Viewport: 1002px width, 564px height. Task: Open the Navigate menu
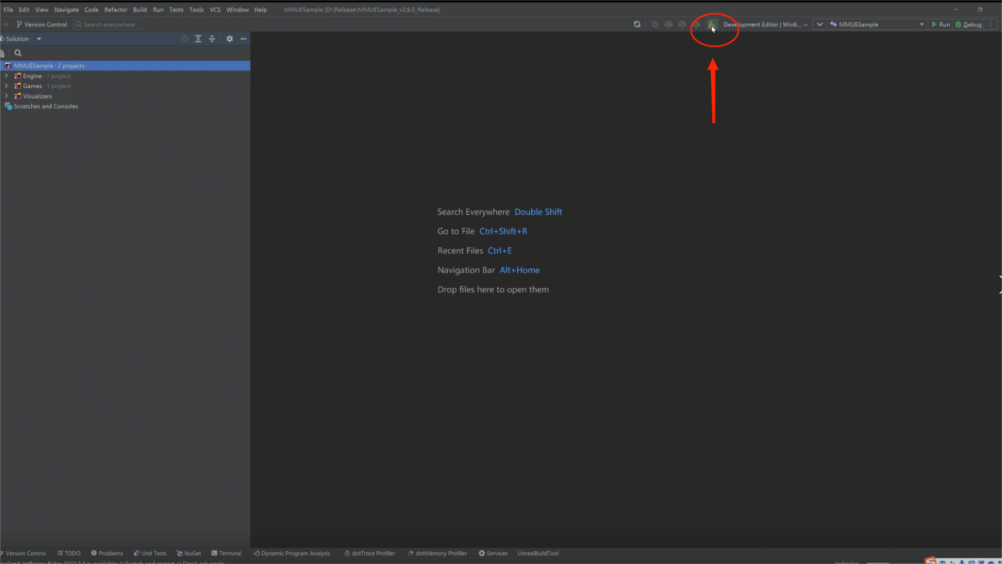tap(66, 9)
